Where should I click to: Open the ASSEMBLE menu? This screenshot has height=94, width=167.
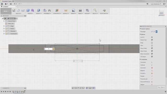pos(47,14)
